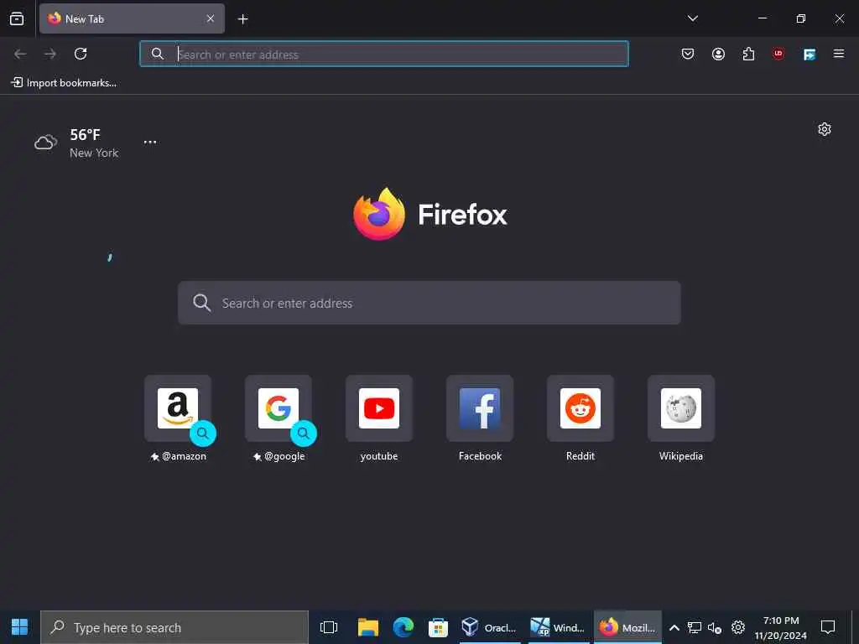Open the Firefox application hamburger menu
Image resolution: width=859 pixels, height=644 pixels.
pos(839,54)
